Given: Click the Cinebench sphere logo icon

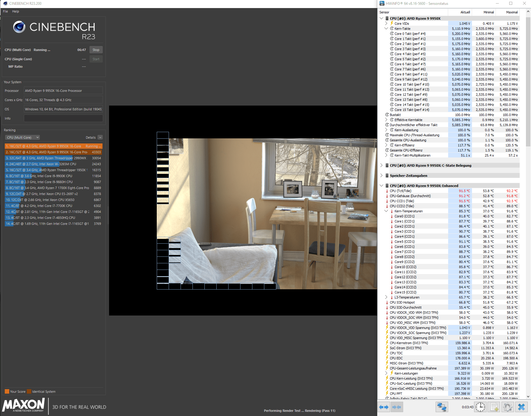Looking at the screenshot, I should point(19,27).
